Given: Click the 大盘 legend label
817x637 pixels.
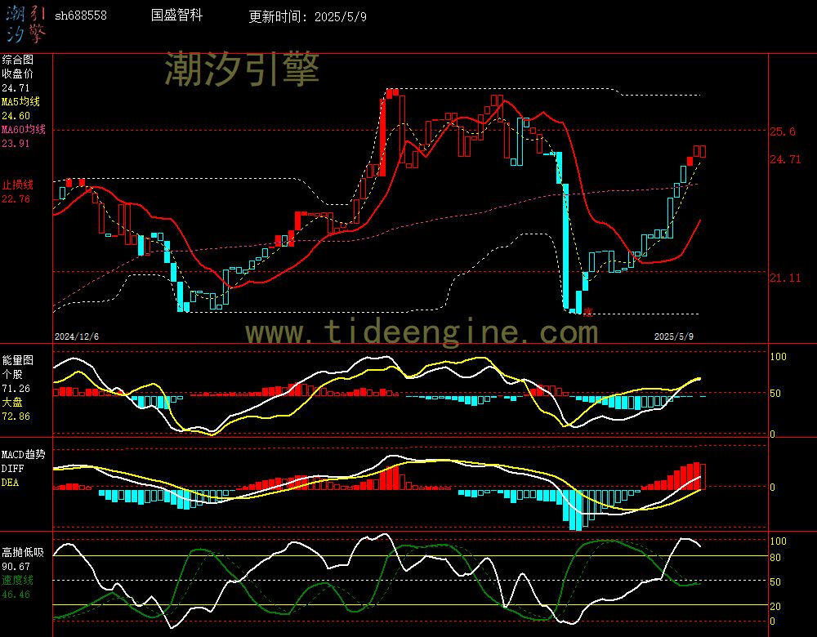Looking at the screenshot, I should tap(12, 402).
